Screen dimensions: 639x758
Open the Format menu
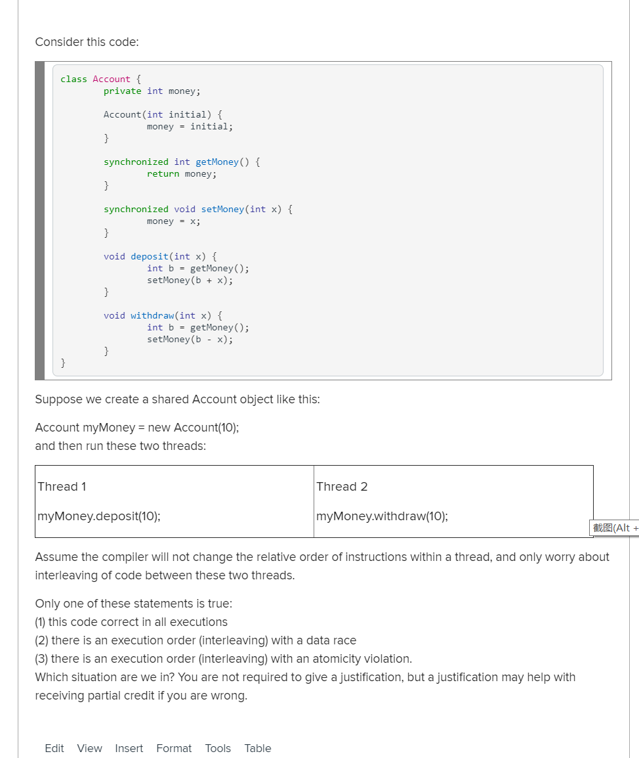pyautogui.click(x=173, y=748)
